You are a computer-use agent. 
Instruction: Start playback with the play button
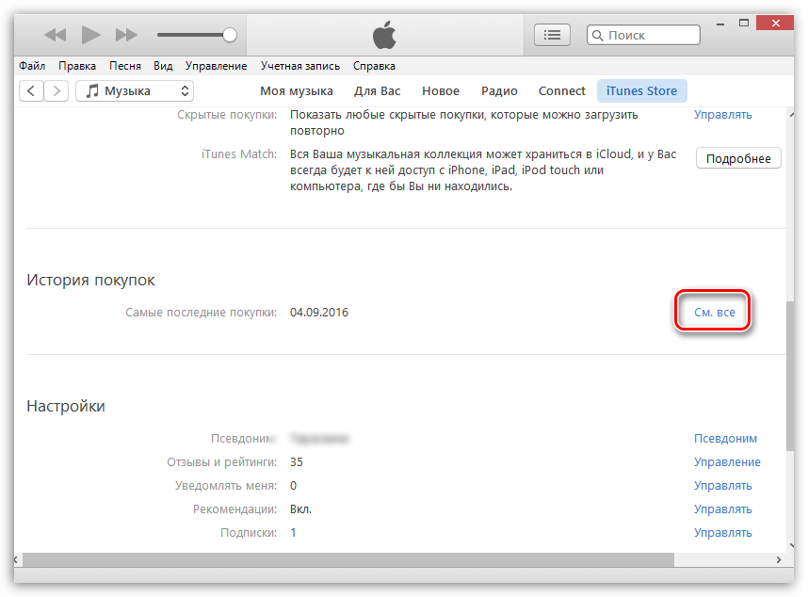tap(90, 35)
